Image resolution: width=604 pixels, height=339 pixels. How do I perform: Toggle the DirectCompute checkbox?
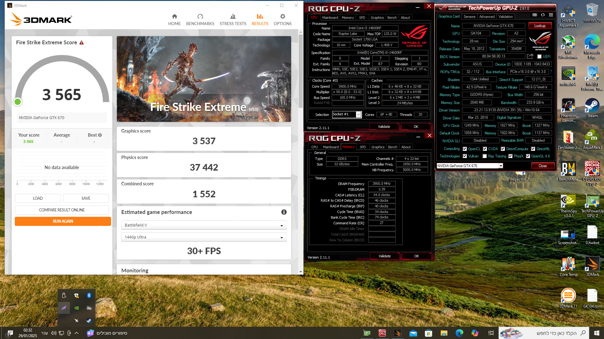(x=503, y=149)
